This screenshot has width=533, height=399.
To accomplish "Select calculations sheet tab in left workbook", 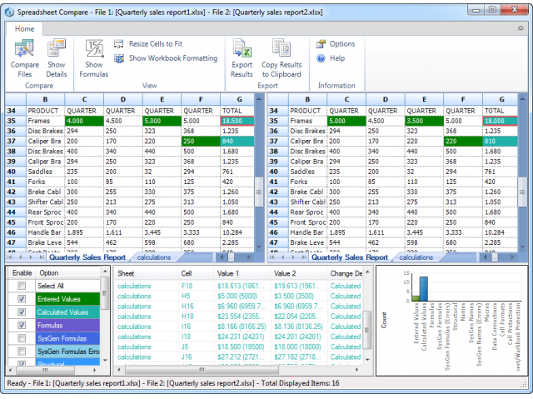I will tap(153, 257).
